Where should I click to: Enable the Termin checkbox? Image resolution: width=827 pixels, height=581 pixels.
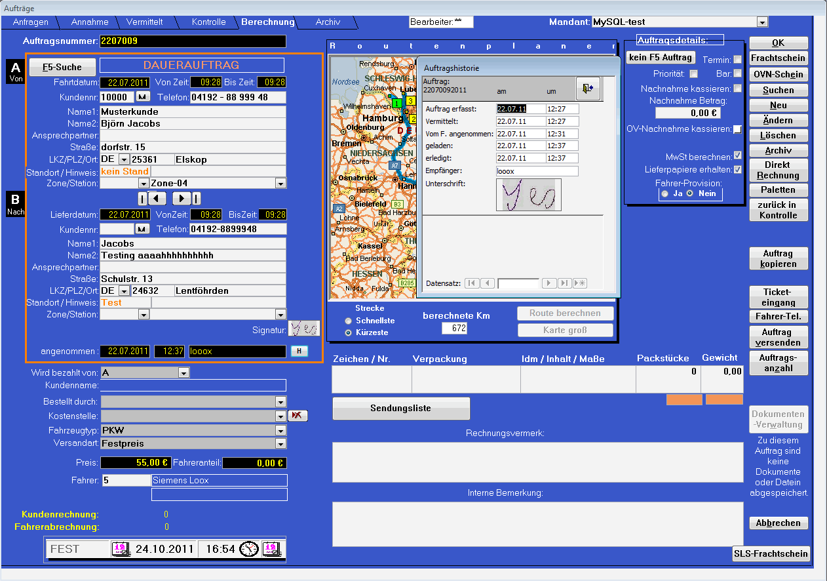738,60
